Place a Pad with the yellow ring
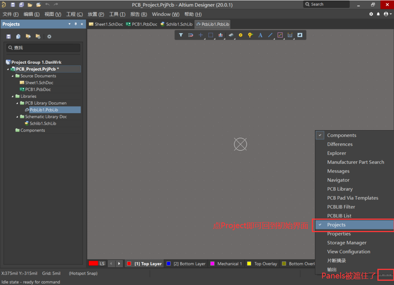Viewport: 394px width, 285px height. 240,35
